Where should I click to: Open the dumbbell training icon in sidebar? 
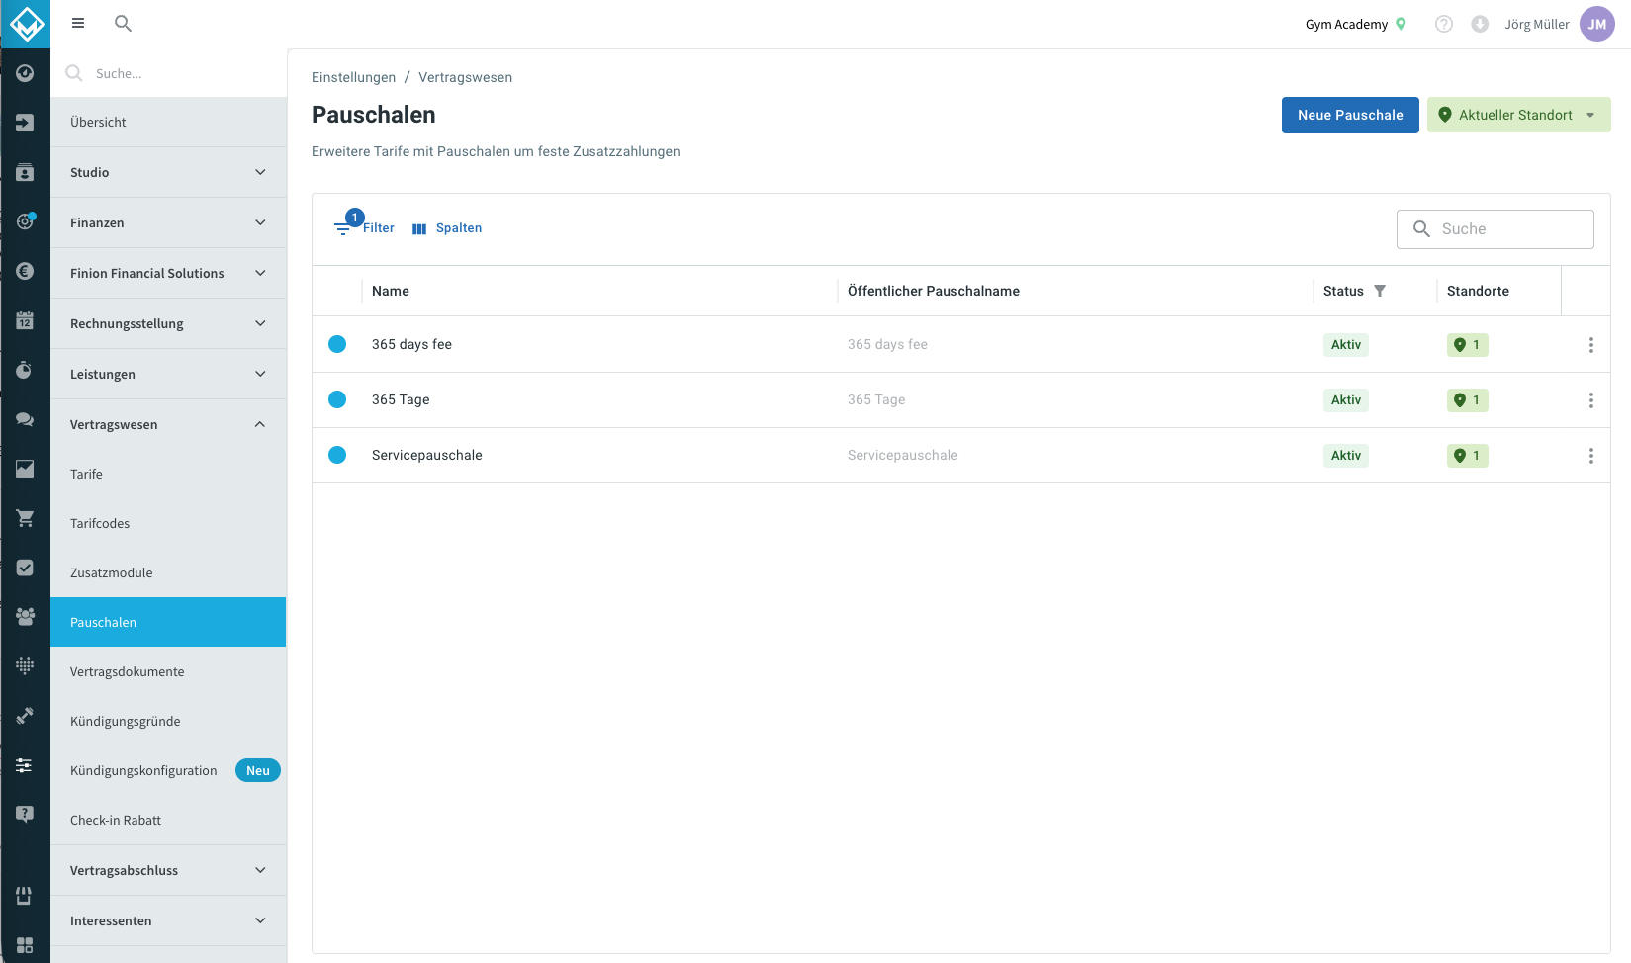(x=25, y=716)
